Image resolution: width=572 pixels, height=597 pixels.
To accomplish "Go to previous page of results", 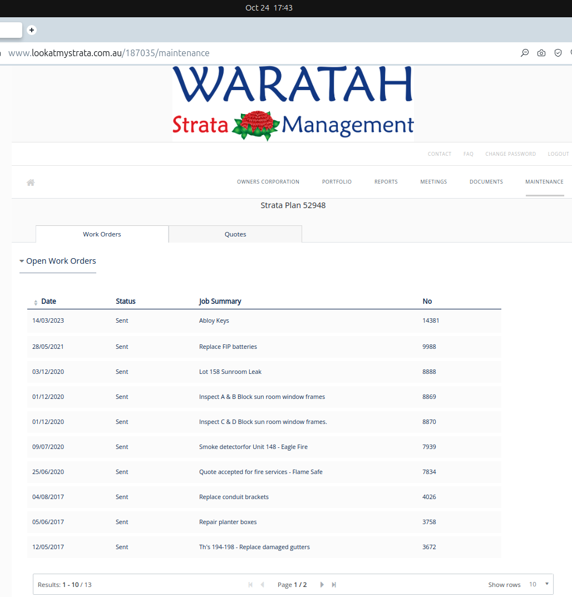I will [262, 585].
